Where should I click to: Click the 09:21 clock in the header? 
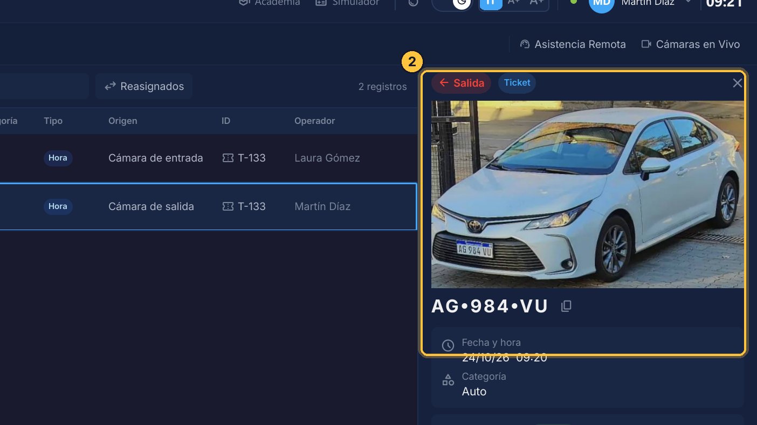pos(725,3)
